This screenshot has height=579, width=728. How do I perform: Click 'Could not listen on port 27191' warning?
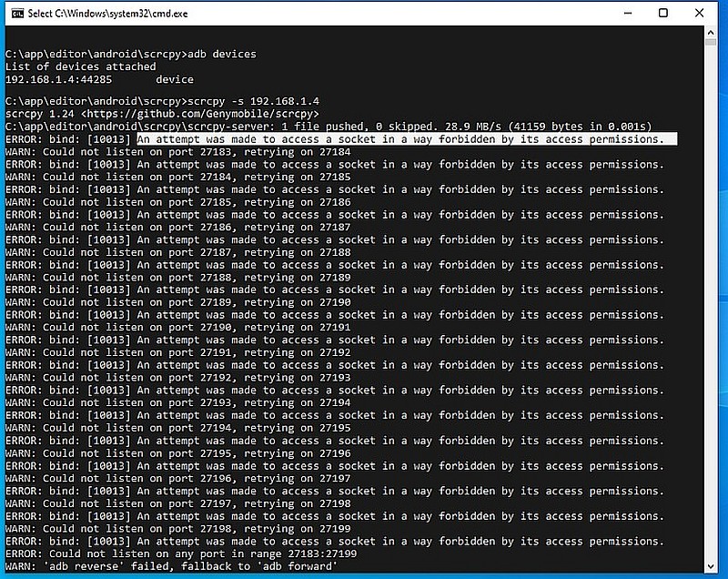pos(177,352)
